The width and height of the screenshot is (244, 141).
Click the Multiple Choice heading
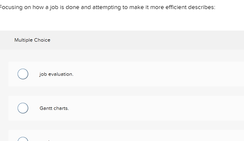pos(32,40)
